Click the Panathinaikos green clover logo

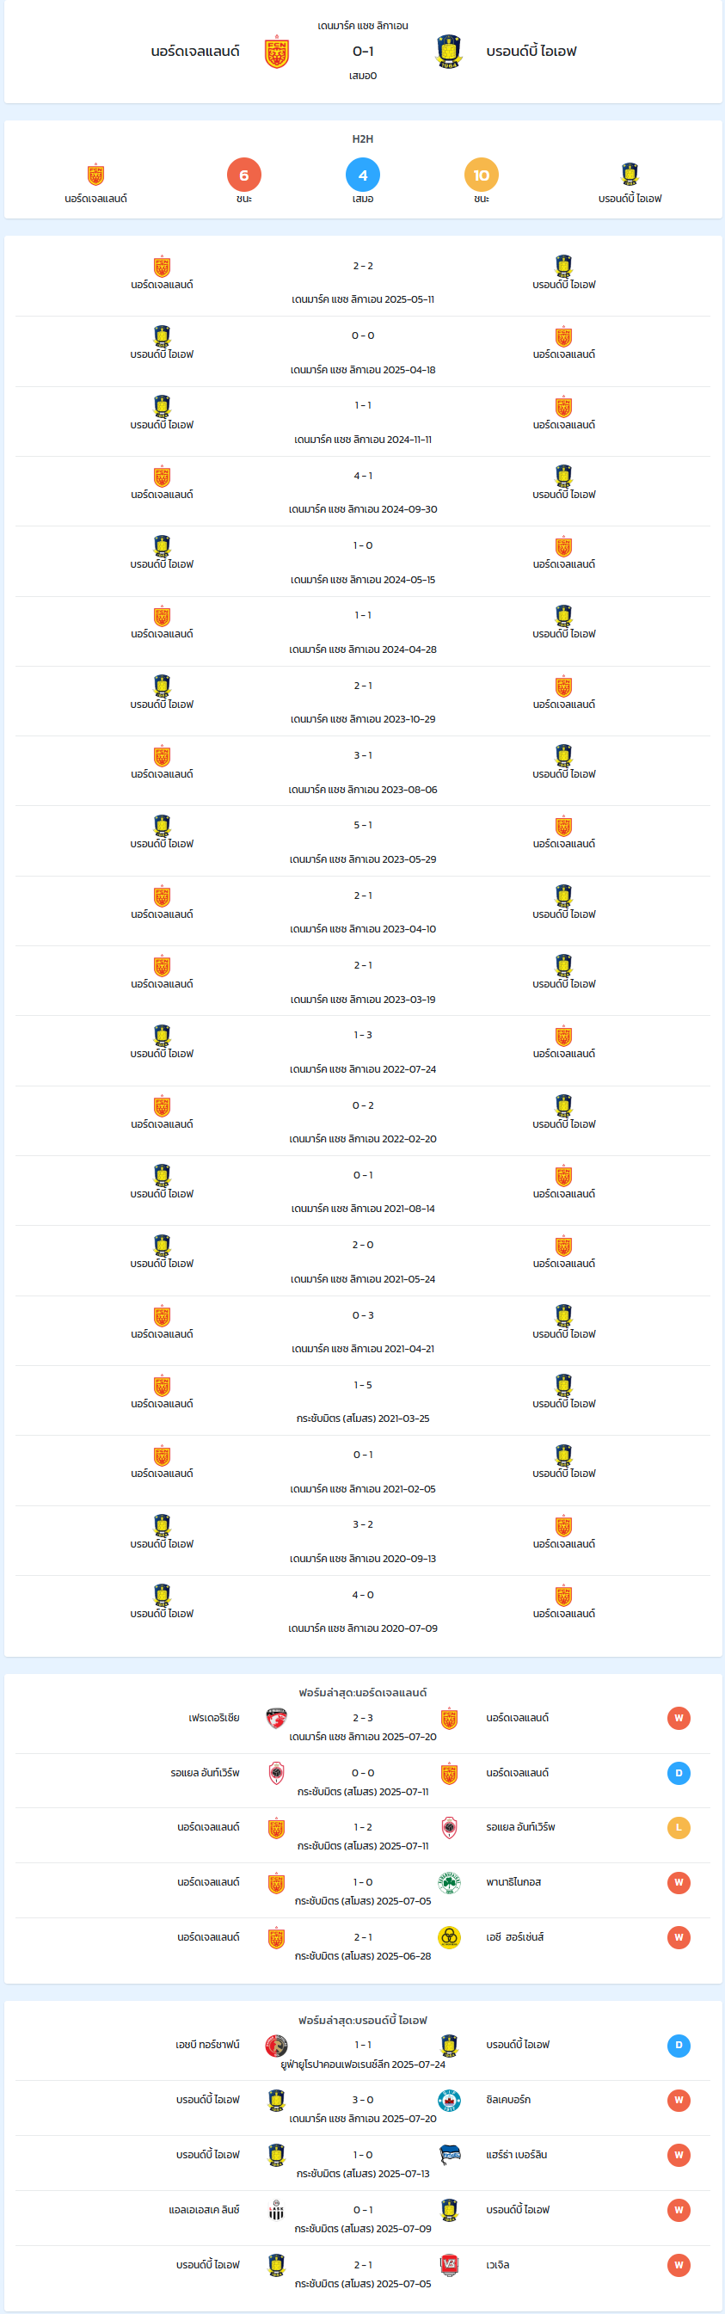pos(449,1883)
